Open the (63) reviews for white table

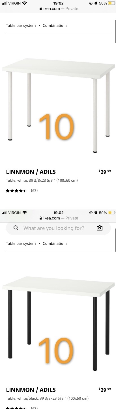pyautogui.click(x=34, y=191)
